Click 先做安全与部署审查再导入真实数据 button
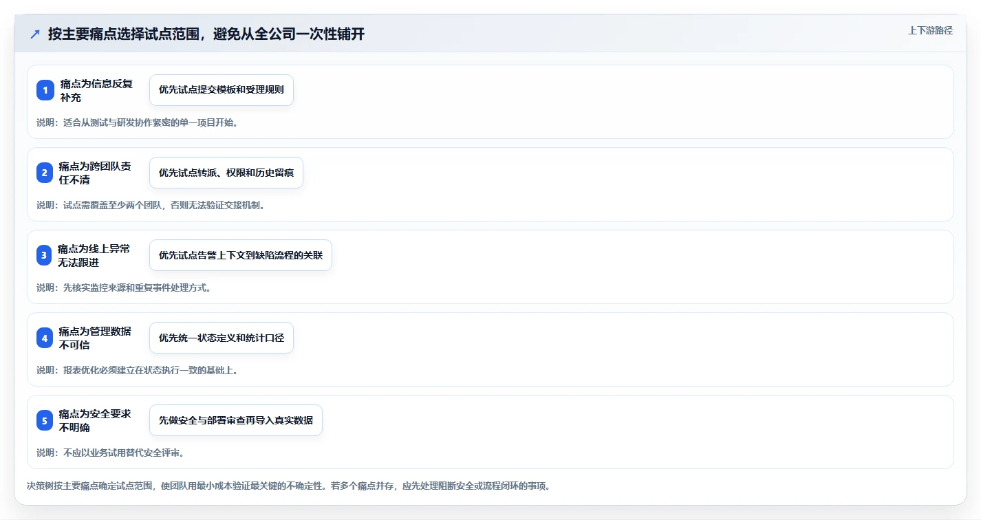Image resolution: width=981 pixels, height=520 pixels. point(236,420)
